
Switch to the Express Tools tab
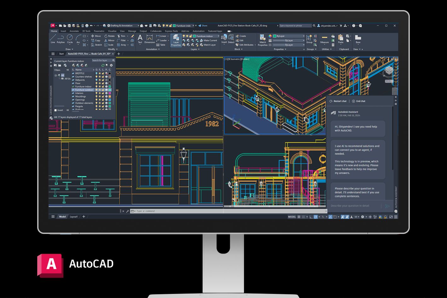[171, 31]
